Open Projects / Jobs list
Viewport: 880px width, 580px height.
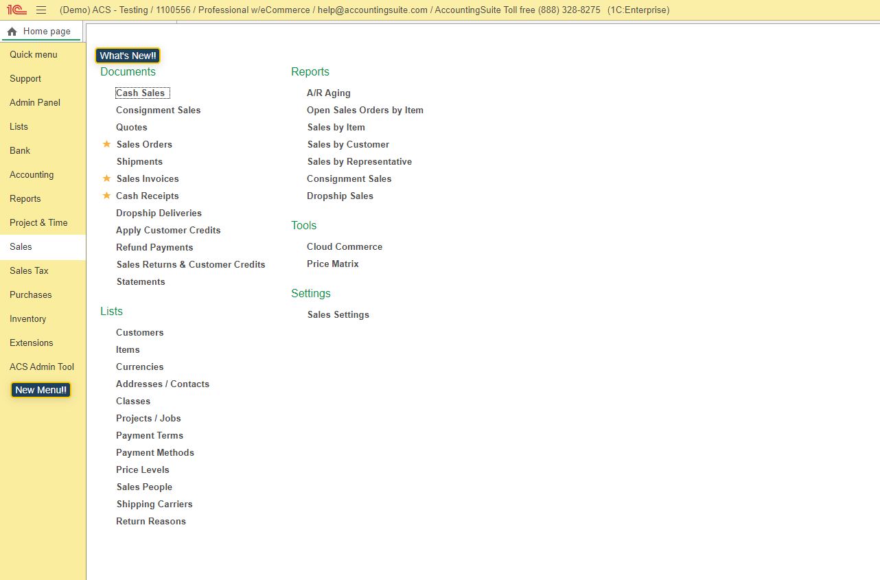click(x=148, y=419)
